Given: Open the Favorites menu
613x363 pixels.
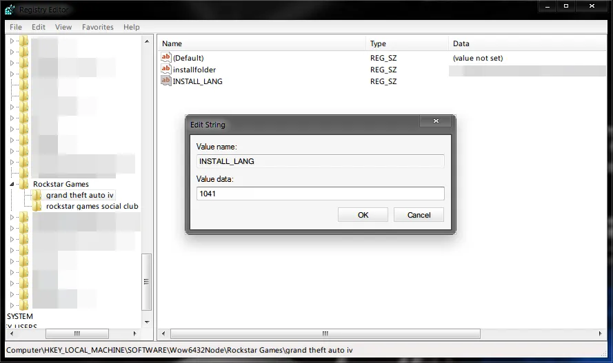Looking at the screenshot, I should pyautogui.click(x=97, y=27).
